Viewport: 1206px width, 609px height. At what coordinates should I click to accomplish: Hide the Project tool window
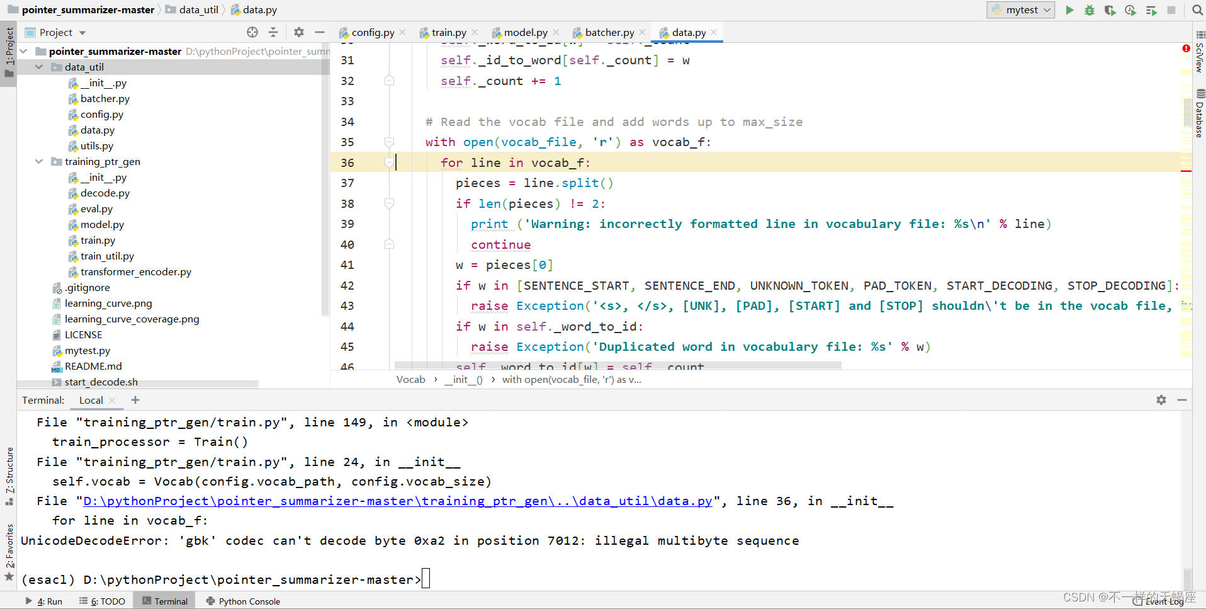pos(320,32)
